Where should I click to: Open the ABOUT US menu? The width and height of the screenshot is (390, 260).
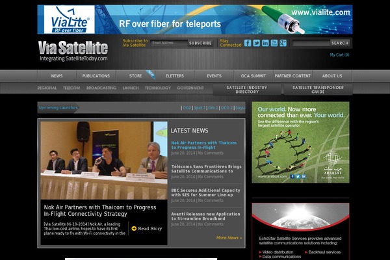332,76
